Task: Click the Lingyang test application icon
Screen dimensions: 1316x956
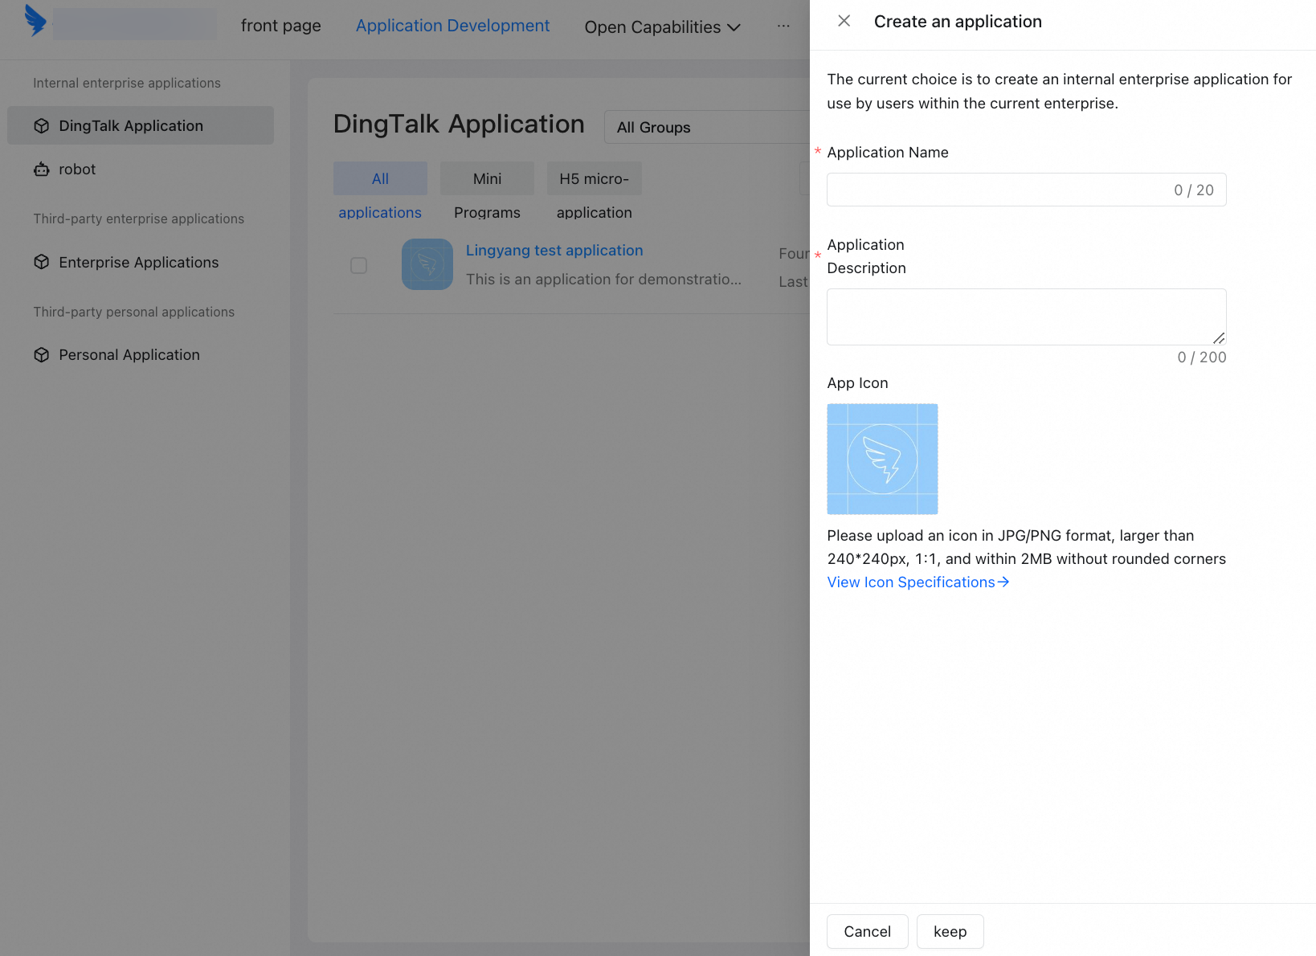Action: click(x=427, y=264)
